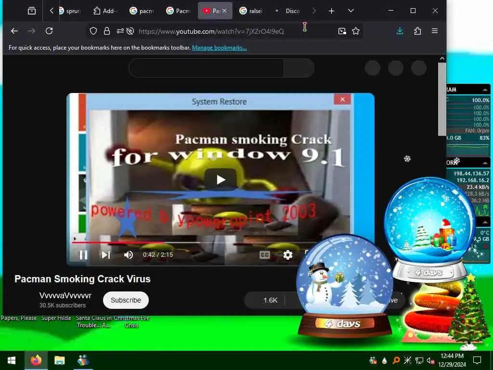
Task: Switch to the Discord tab
Action: point(288,11)
